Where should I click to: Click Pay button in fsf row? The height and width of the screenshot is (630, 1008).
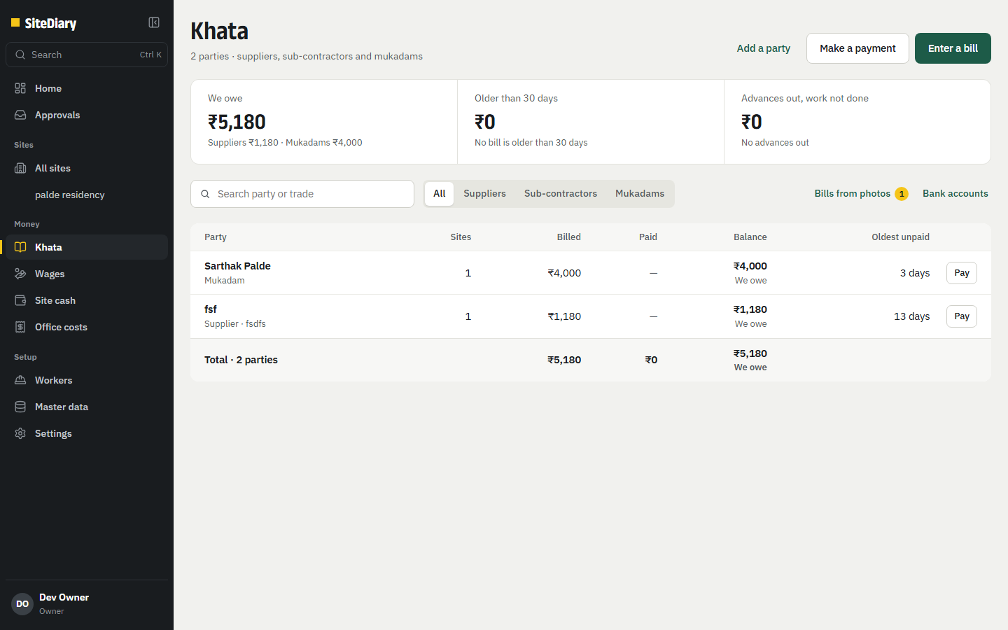962,316
